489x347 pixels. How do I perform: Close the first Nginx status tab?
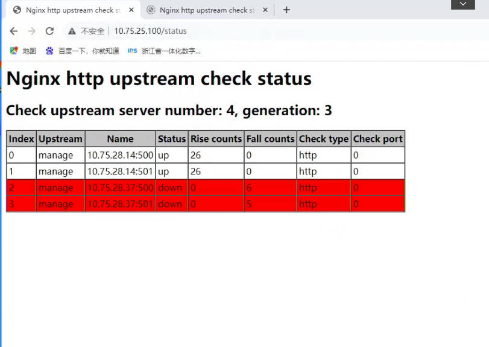[x=131, y=10]
